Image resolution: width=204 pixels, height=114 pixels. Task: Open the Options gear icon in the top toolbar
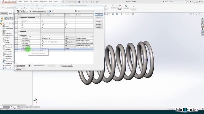click(97, 2)
